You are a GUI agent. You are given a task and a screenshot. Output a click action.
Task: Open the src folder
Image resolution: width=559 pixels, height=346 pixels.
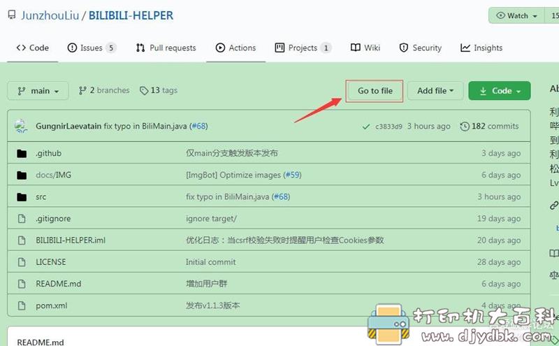pos(41,197)
